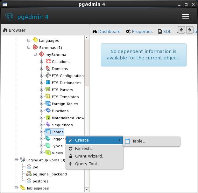Image resolution: width=198 pixels, height=193 pixels.
Task: Minimize the pgAdmin 4 window
Action: pyautogui.click(x=179, y=5)
